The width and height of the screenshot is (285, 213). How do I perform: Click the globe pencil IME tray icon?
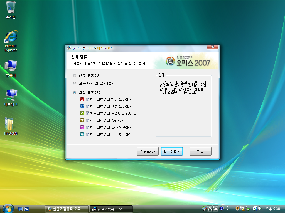coord(204,209)
